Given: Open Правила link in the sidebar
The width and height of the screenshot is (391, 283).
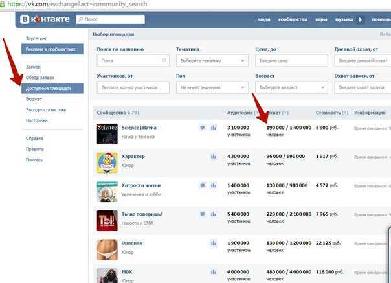Looking at the screenshot, I should [35, 149].
